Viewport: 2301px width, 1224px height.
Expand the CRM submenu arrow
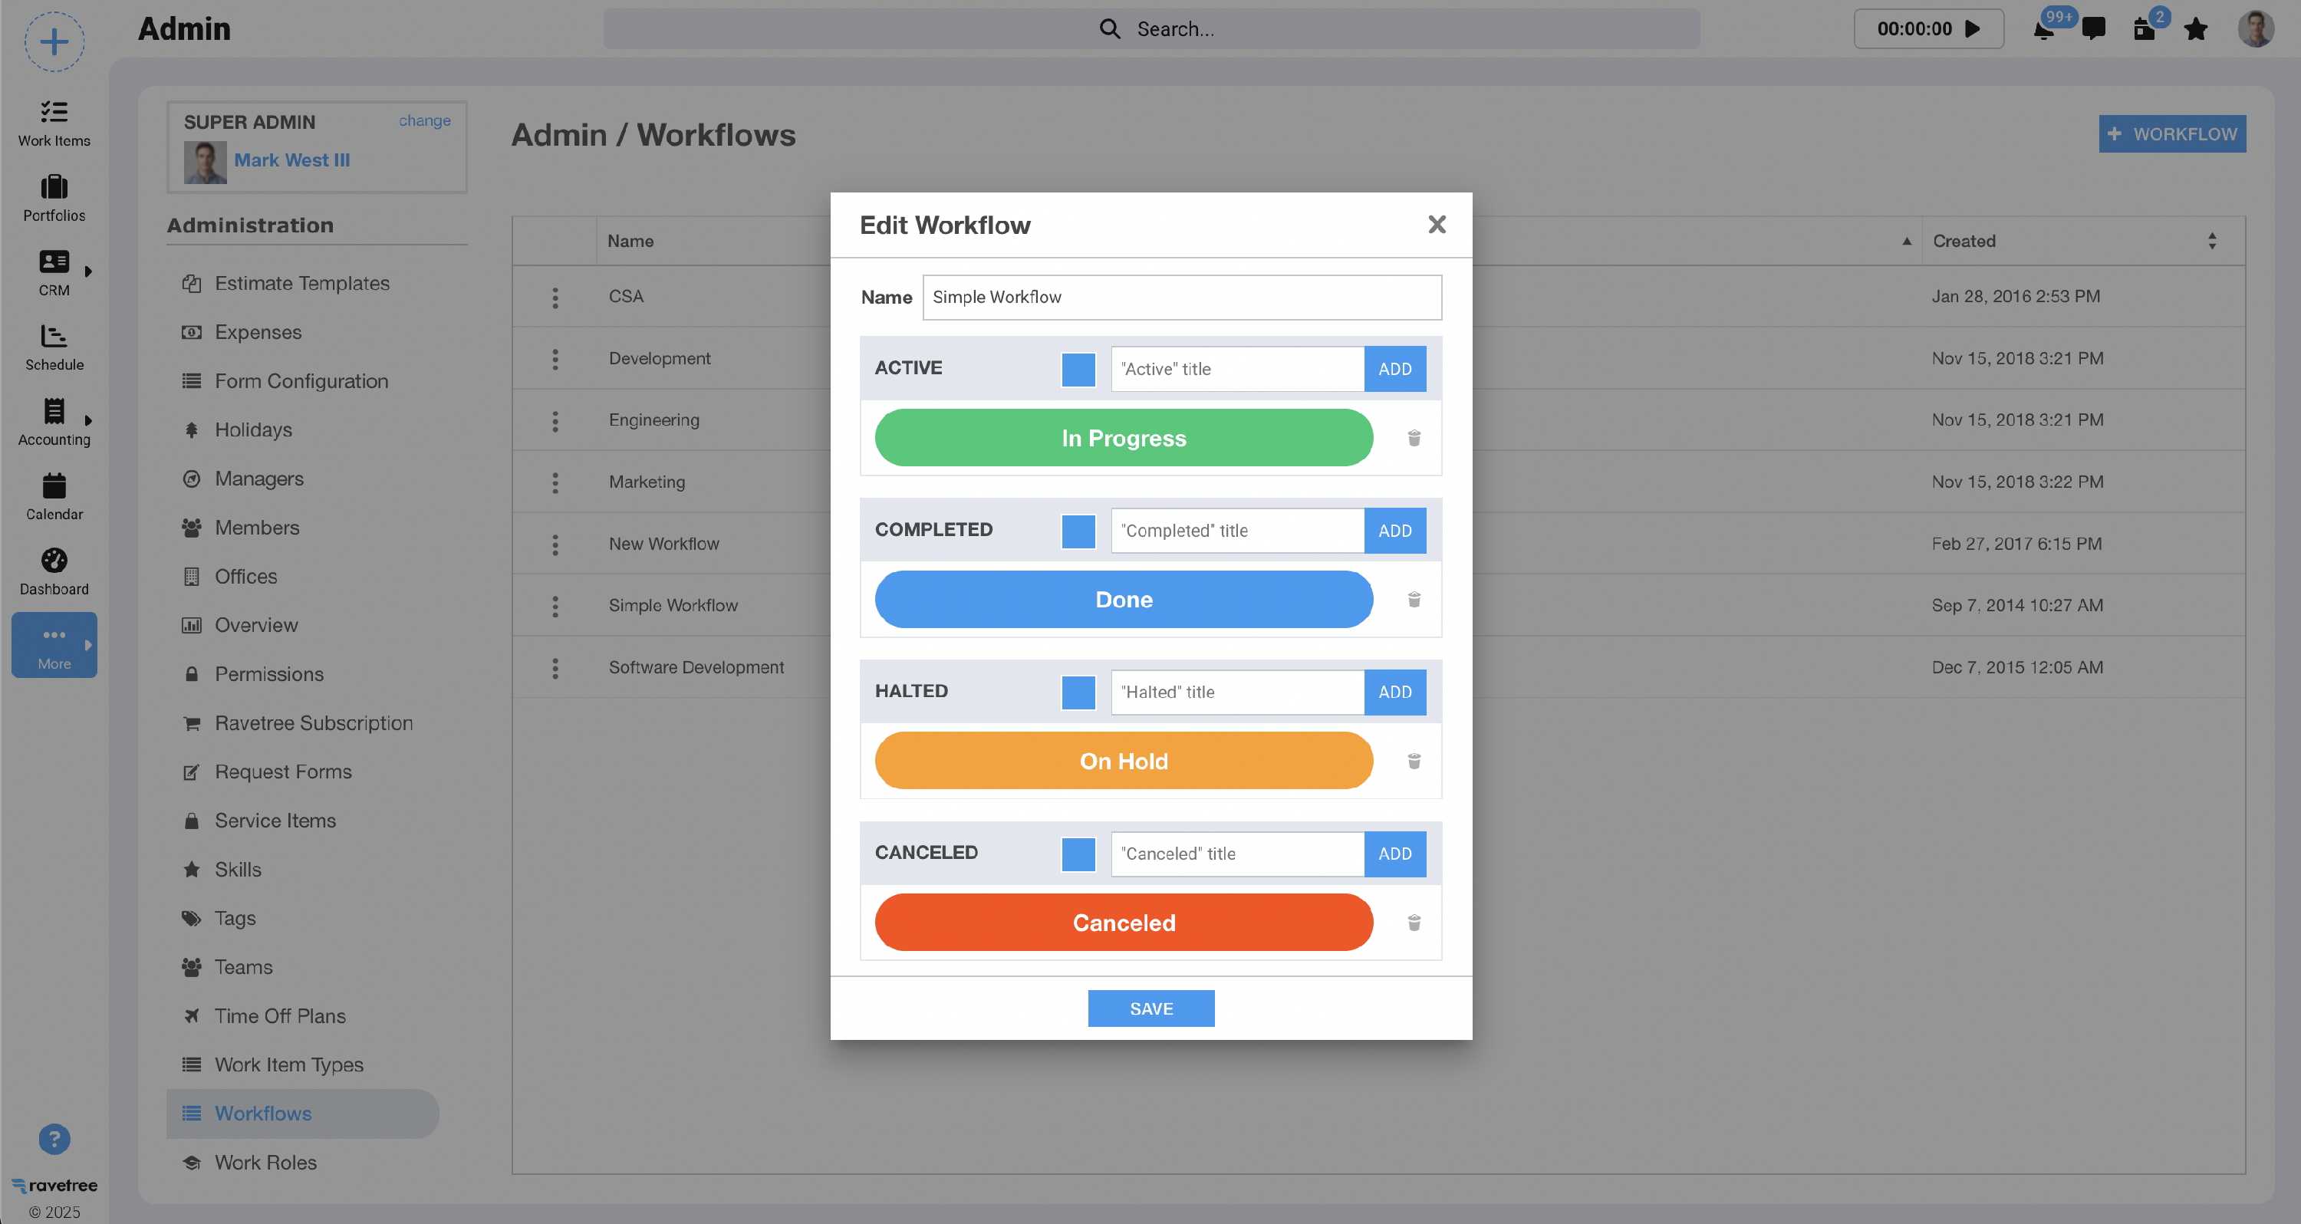point(88,271)
